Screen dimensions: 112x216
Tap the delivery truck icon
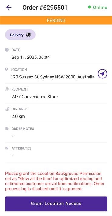(x=28, y=35)
